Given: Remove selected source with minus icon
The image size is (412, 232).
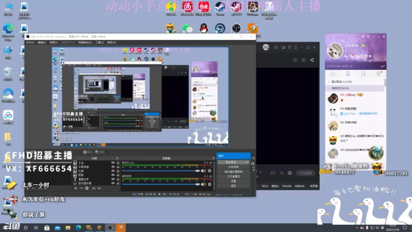Looking at the screenshot, I should pos(81,188).
